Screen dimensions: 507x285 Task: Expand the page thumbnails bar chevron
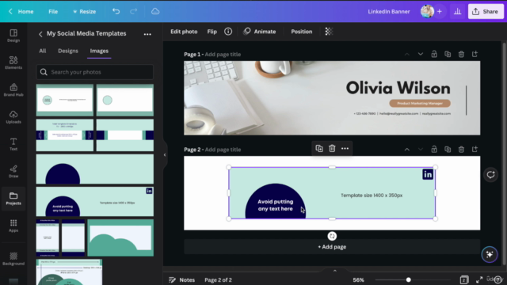pyautogui.click(x=334, y=271)
